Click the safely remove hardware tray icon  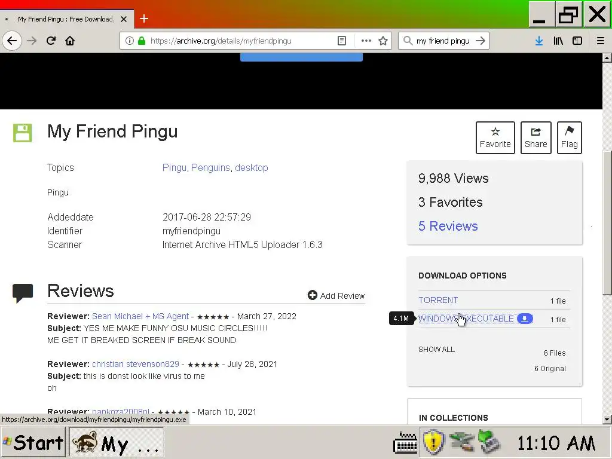click(x=489, y=442)
